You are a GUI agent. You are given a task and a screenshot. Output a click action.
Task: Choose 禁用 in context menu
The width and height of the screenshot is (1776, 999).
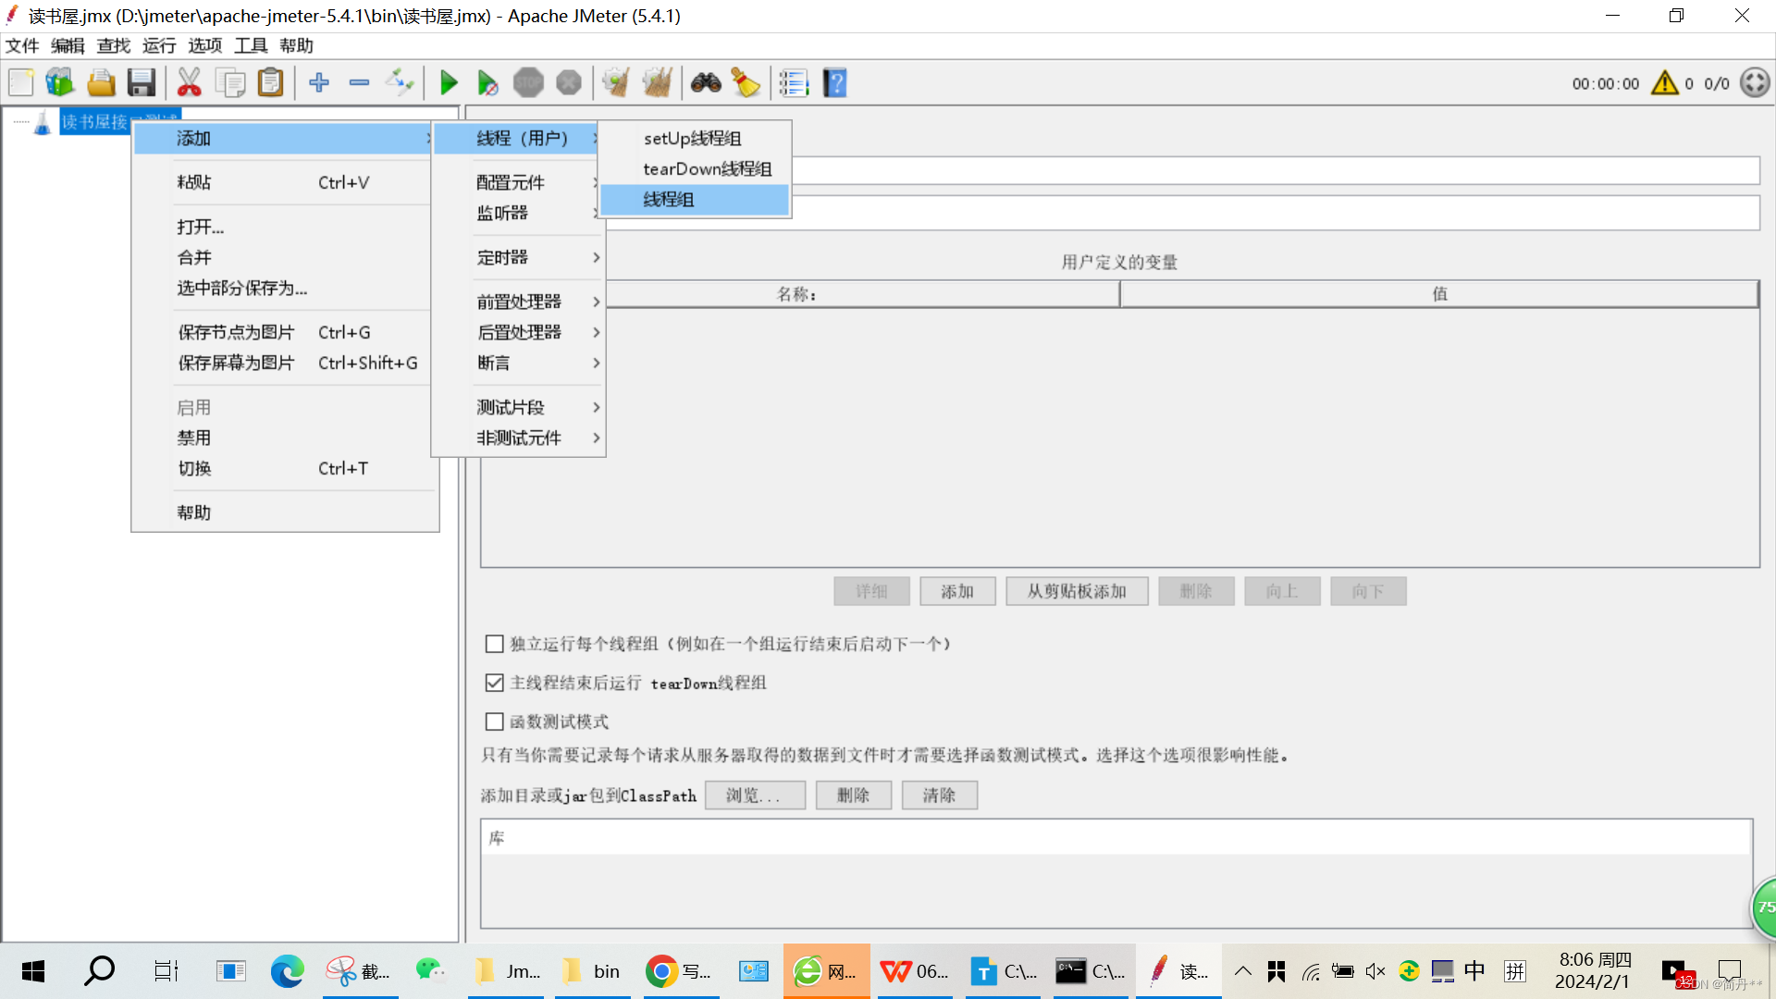pyautogui.click(x=283, y=438)
